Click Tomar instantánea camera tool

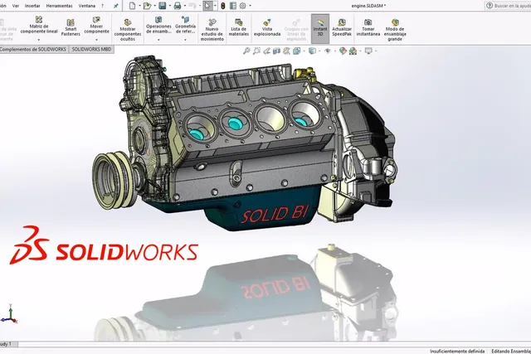pos(368,27)
